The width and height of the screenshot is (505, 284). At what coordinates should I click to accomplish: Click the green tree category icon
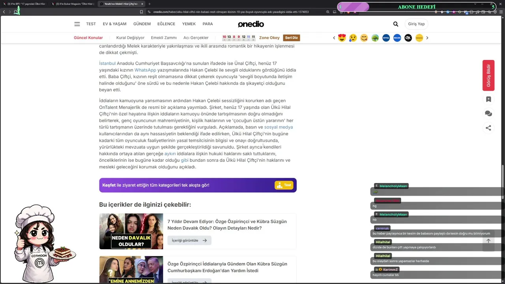click(x=375, y=38)
